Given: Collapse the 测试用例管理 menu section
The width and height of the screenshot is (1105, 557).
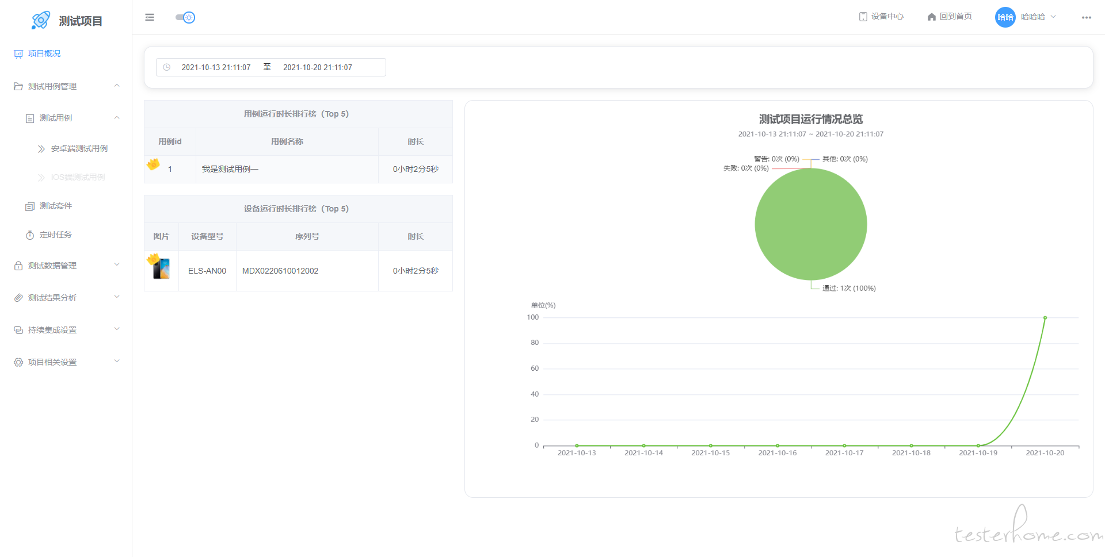Looking at the screenshot, I should 117,86.
